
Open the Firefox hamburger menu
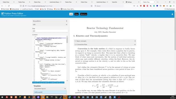click(x=174, y=6)
